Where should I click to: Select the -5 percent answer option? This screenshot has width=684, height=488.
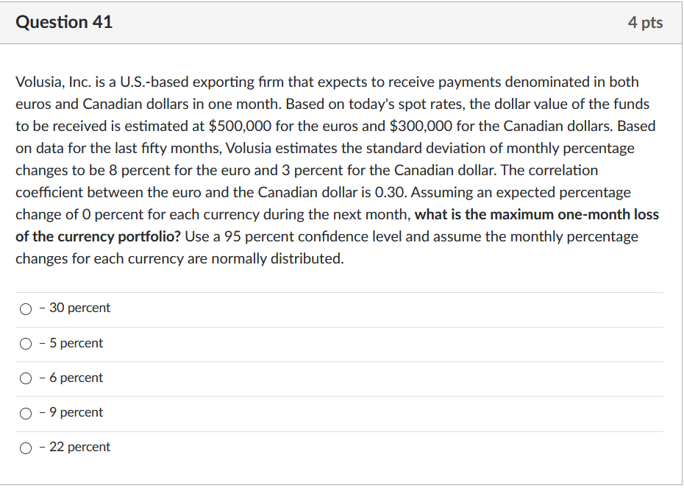(x=25, y=343)
